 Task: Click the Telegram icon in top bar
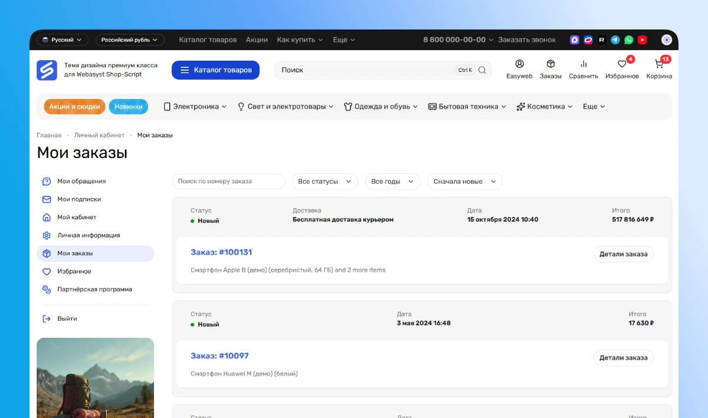tap(615, 40)
